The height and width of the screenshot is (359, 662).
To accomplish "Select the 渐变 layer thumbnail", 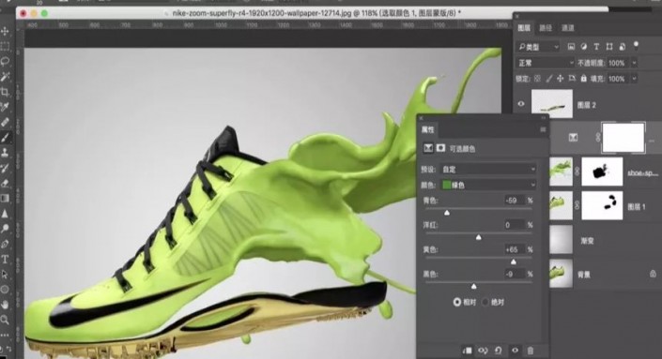I will pyautogui.click(x=562, y=239).
